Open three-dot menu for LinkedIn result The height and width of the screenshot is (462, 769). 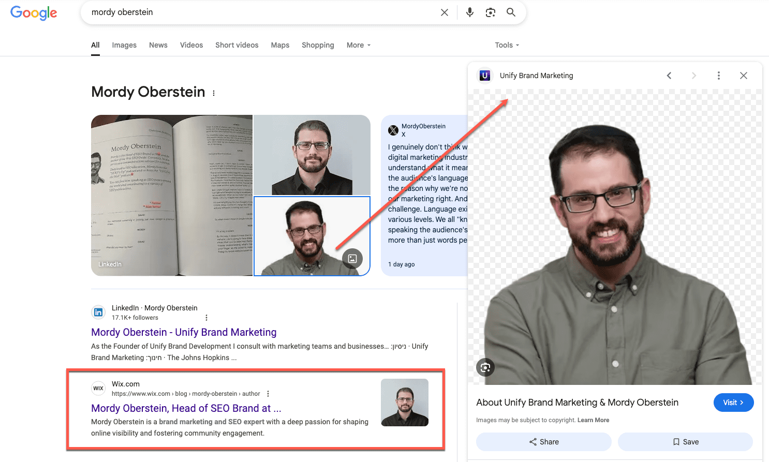tap(206, 318)
